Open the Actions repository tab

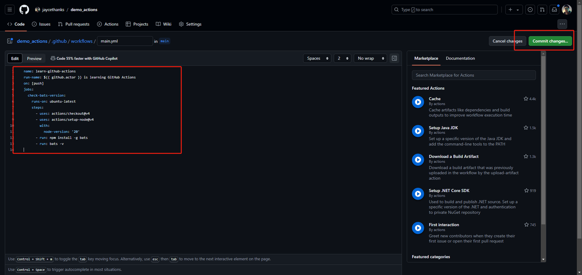click(x=107, y=24)
